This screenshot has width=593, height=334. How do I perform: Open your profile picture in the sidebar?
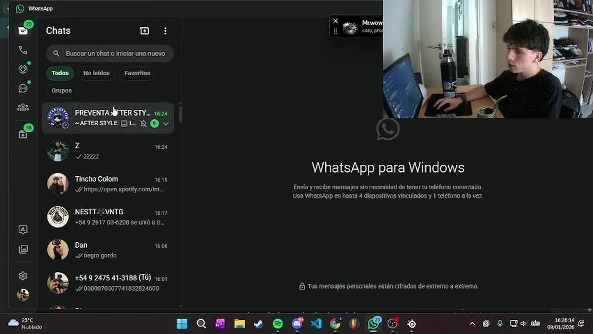coord(23,295)
